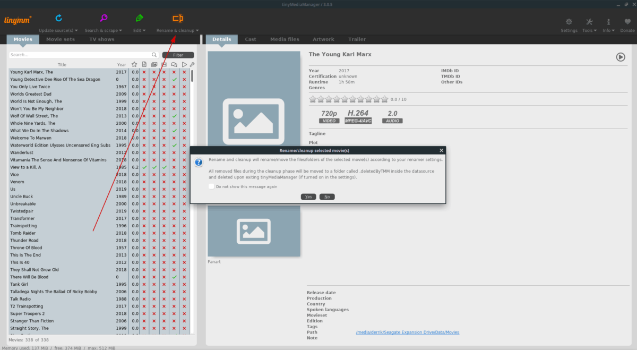Click the NFO file column header icon
The height and width of the screenshot is (350, 637).
click(x=143, y=64)
